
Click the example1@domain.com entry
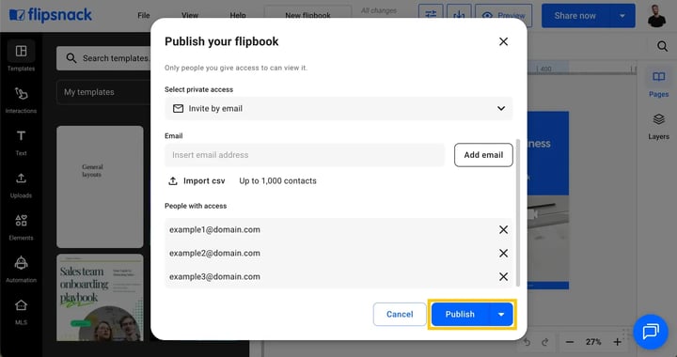[x=214, y=230]
